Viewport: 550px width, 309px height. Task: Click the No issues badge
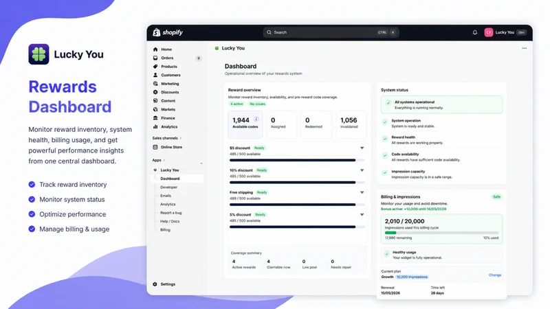pos(257,104)
